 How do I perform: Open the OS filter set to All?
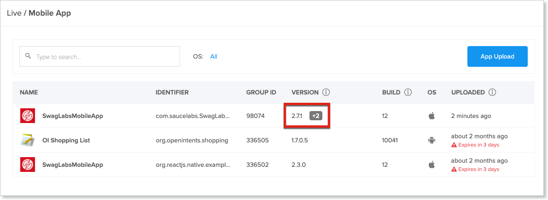pyautogui.click(x=214, y=56)
